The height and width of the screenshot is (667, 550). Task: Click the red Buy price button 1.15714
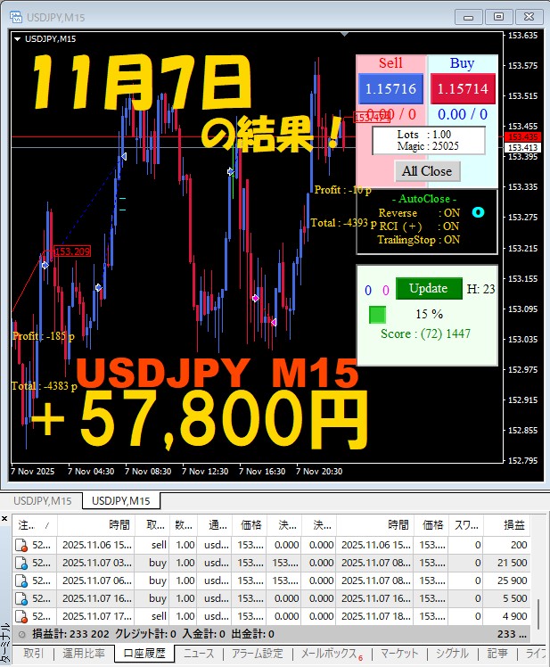coord(463,89)
